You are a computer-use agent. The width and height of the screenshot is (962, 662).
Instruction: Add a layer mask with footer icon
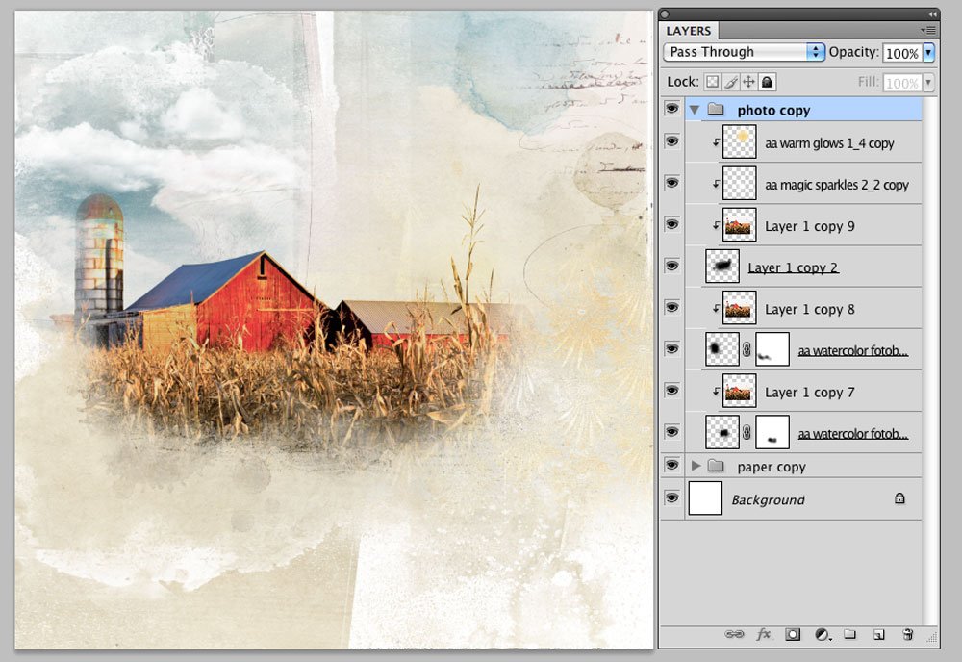click(x=793, y=634)
